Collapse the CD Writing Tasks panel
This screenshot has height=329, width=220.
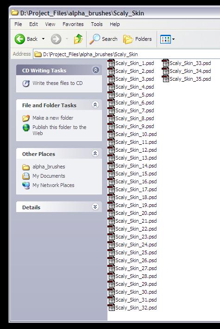pos(96,70)
